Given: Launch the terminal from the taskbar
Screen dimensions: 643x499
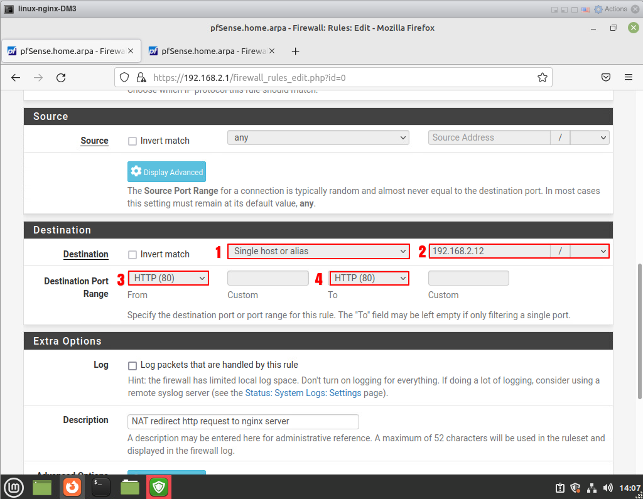Looking at the screenshot, I should point(100,486).
